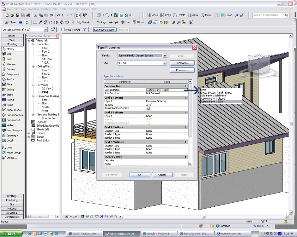Select the Decal tool
This screenshot has height=237, width=297.
point(9,141)
